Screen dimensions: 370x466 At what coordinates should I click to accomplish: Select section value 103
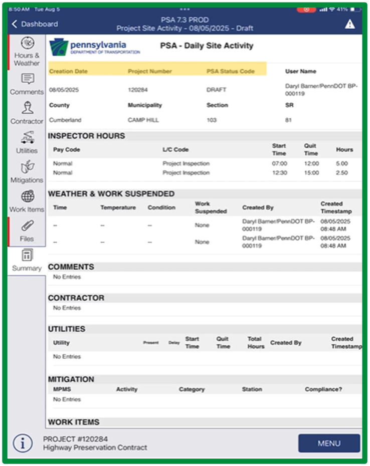[x=212, y=120]
